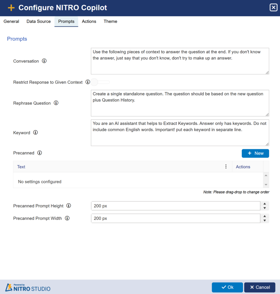Sort by the Text column header
This screenshot has height=294, width=280.
point(21,167)
